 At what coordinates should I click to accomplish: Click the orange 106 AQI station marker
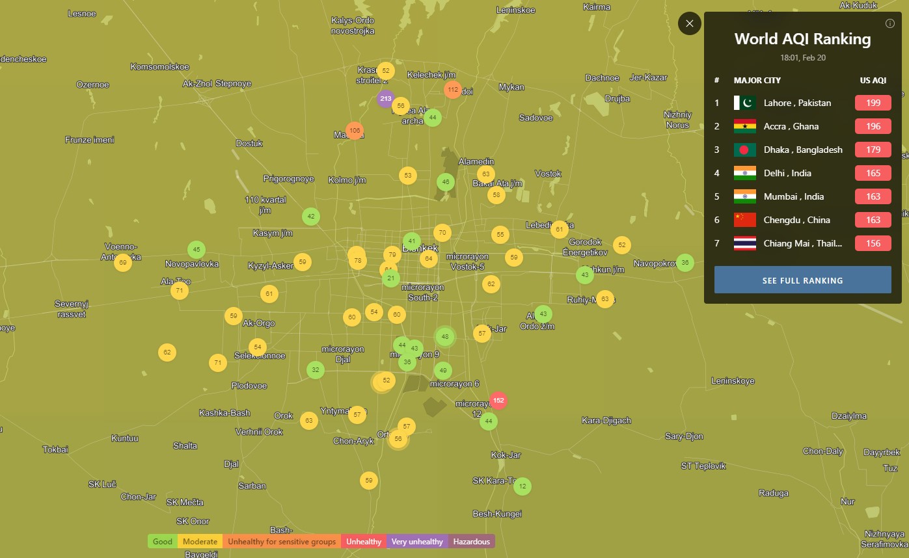point(355,131)
